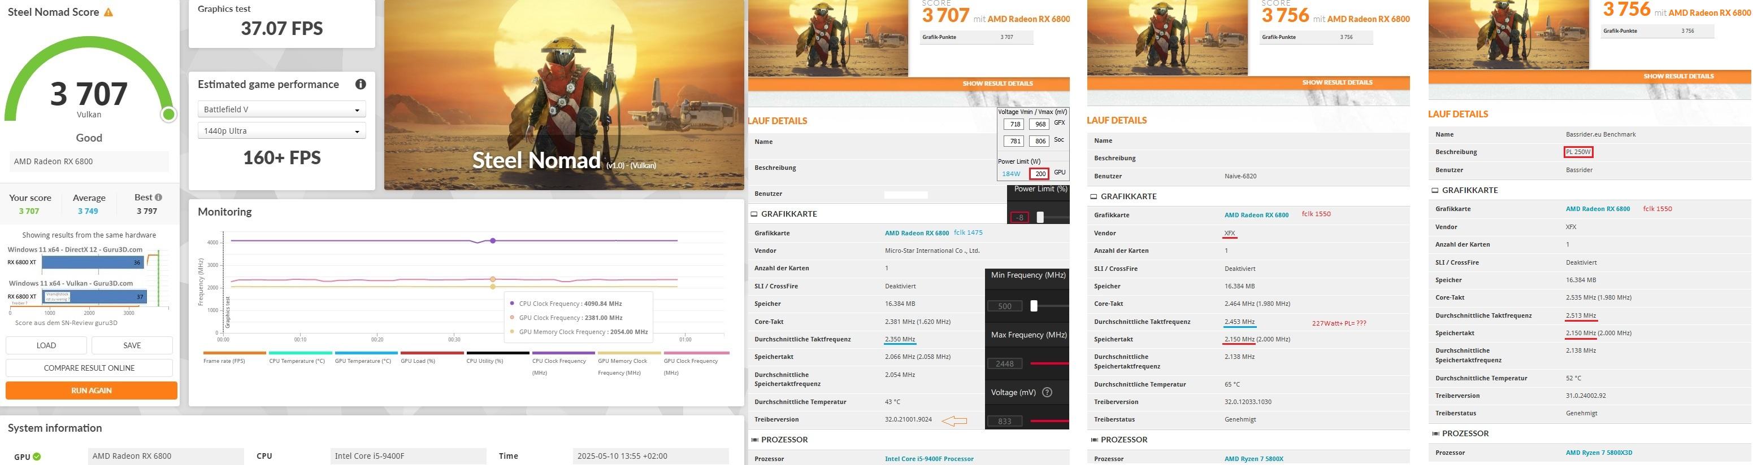Open the Estimated game performance info icon

click(x=361, y=84)
